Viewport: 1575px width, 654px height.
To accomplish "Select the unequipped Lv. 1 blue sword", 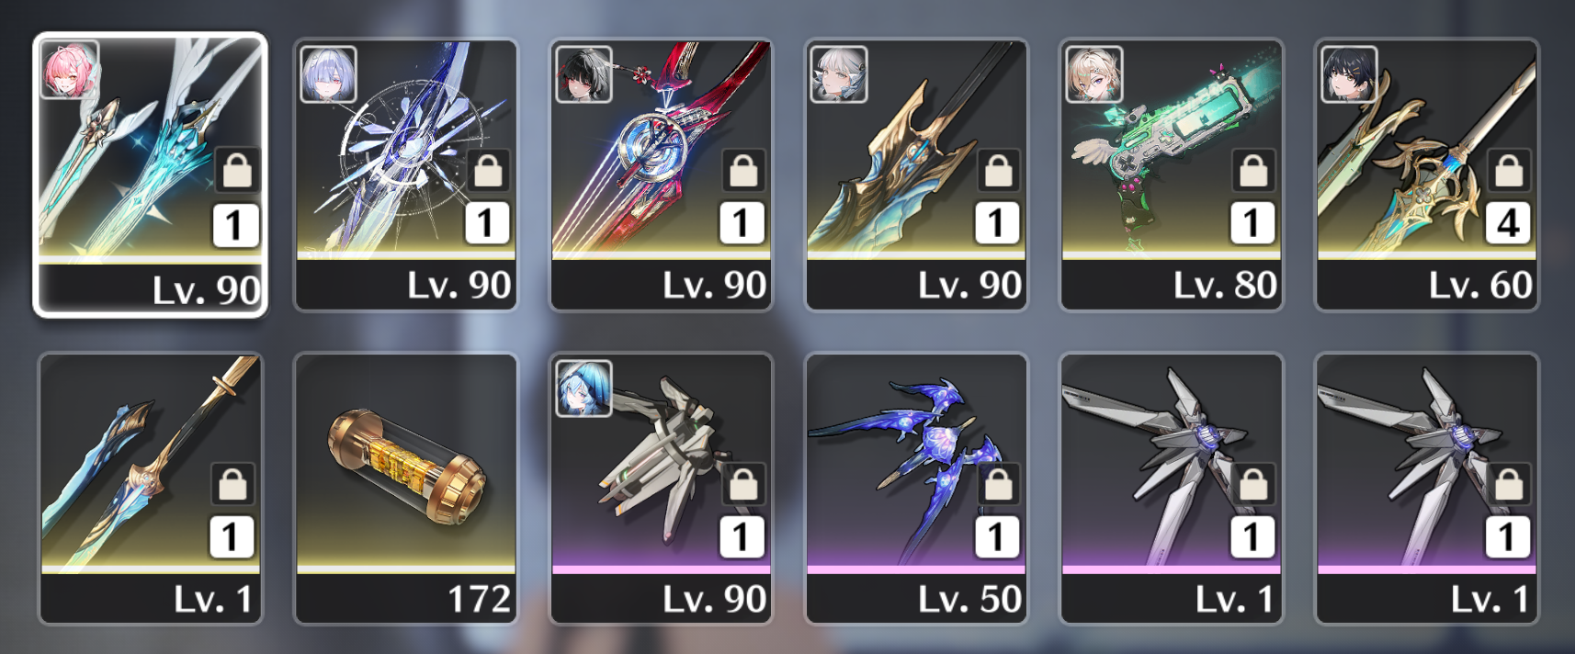I will 151,489.
